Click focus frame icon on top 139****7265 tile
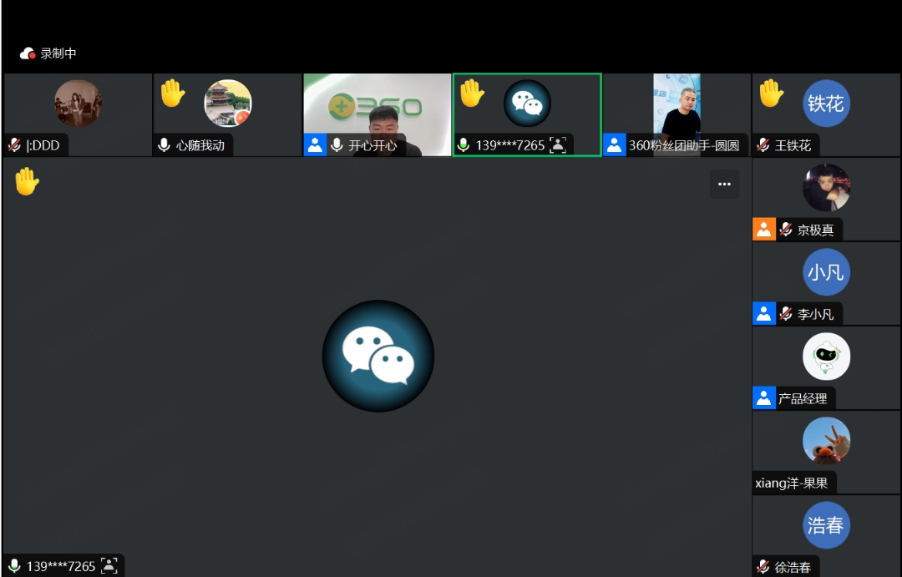The width and height of the screenshot is (902, 577). pyautogui.click(x=557, y=145)
